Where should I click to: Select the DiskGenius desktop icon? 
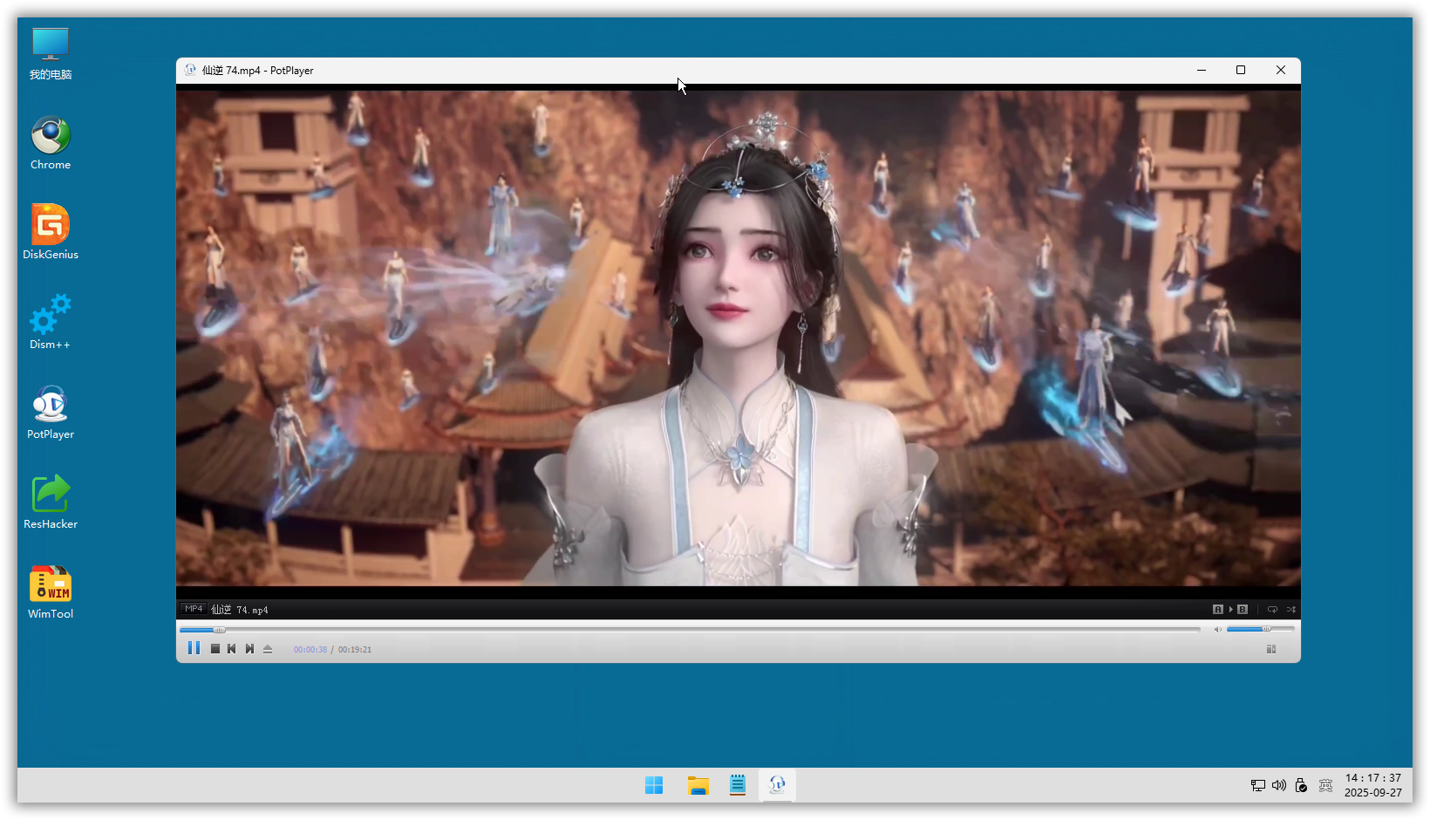tap(51, 232)
